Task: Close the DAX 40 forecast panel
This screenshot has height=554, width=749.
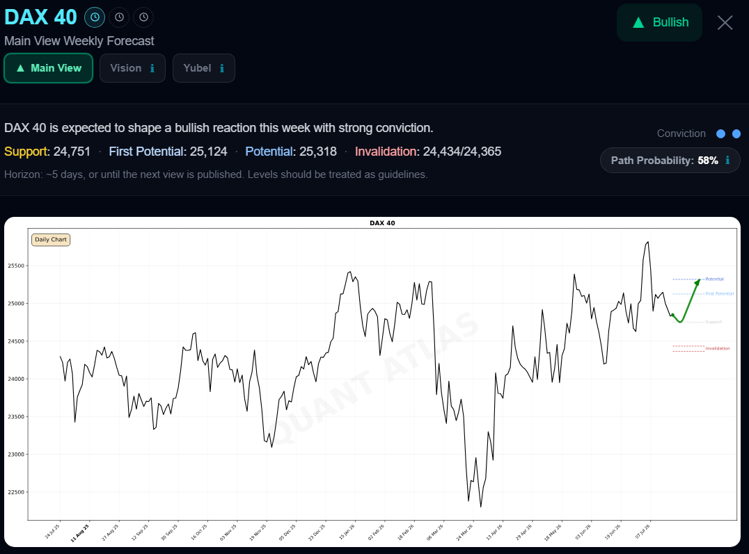Action: coord(725,22)
